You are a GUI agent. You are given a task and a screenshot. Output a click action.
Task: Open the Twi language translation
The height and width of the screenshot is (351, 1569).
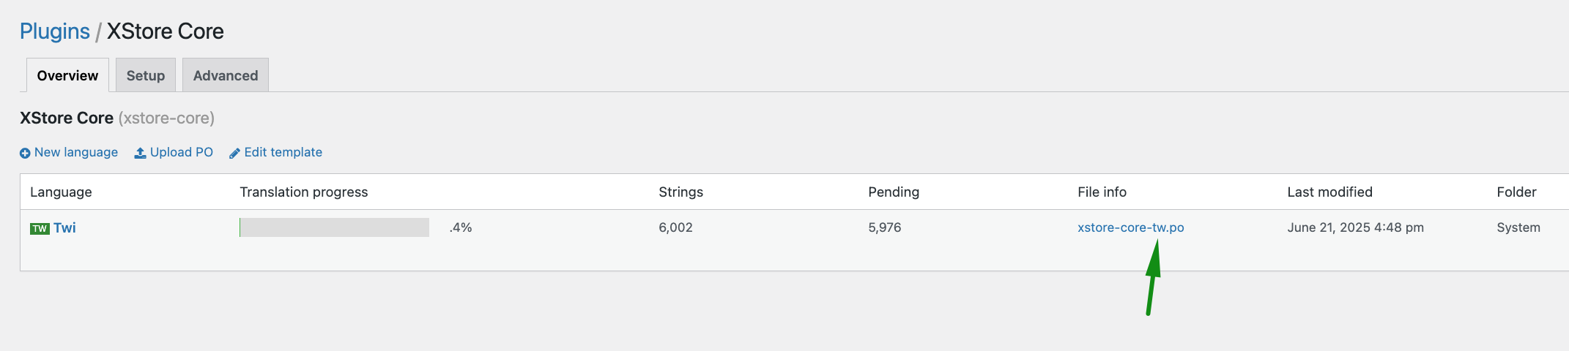coord(64,227)
